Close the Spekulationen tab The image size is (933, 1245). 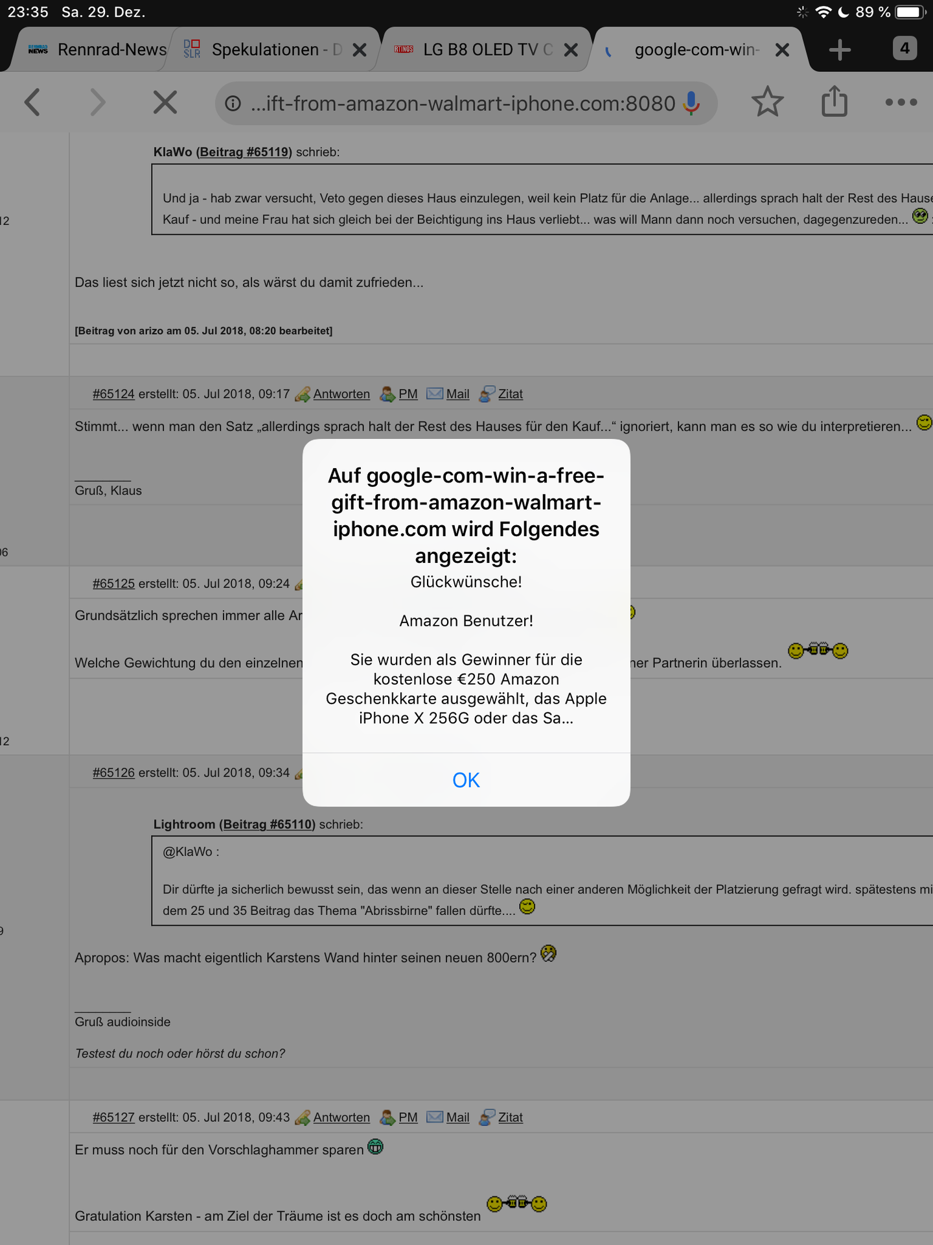click(x=360, y=50)
